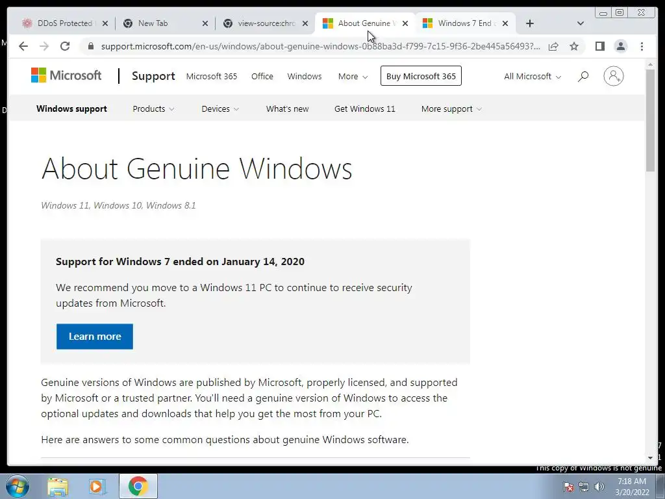Image resolution: width=665 pixels, height=499 pixels.
Task: Open a new tab with plus button
Action: pos(530,23)
